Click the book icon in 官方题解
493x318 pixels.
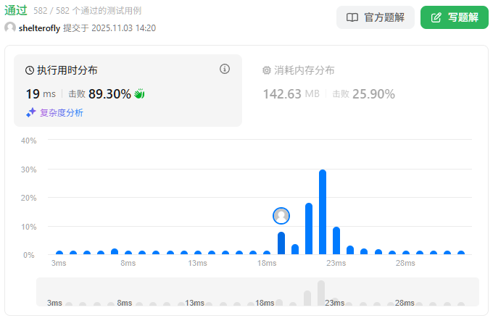tap(352, 17)
